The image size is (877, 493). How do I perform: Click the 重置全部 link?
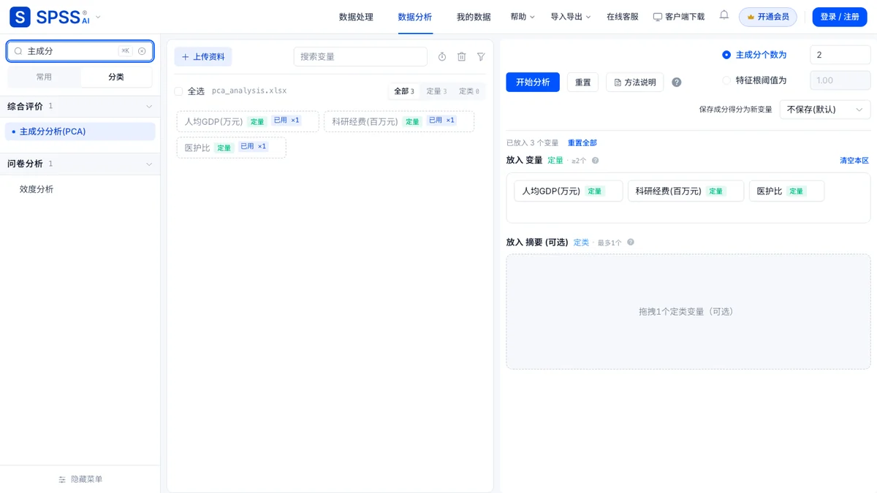(x=582, y=143)
